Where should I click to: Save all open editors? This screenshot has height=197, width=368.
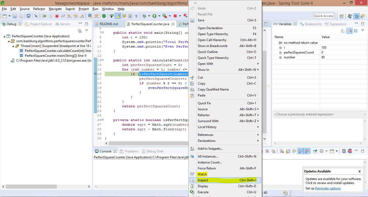point(21,16)
